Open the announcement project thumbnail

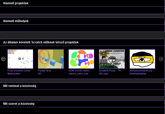[142, 59]
